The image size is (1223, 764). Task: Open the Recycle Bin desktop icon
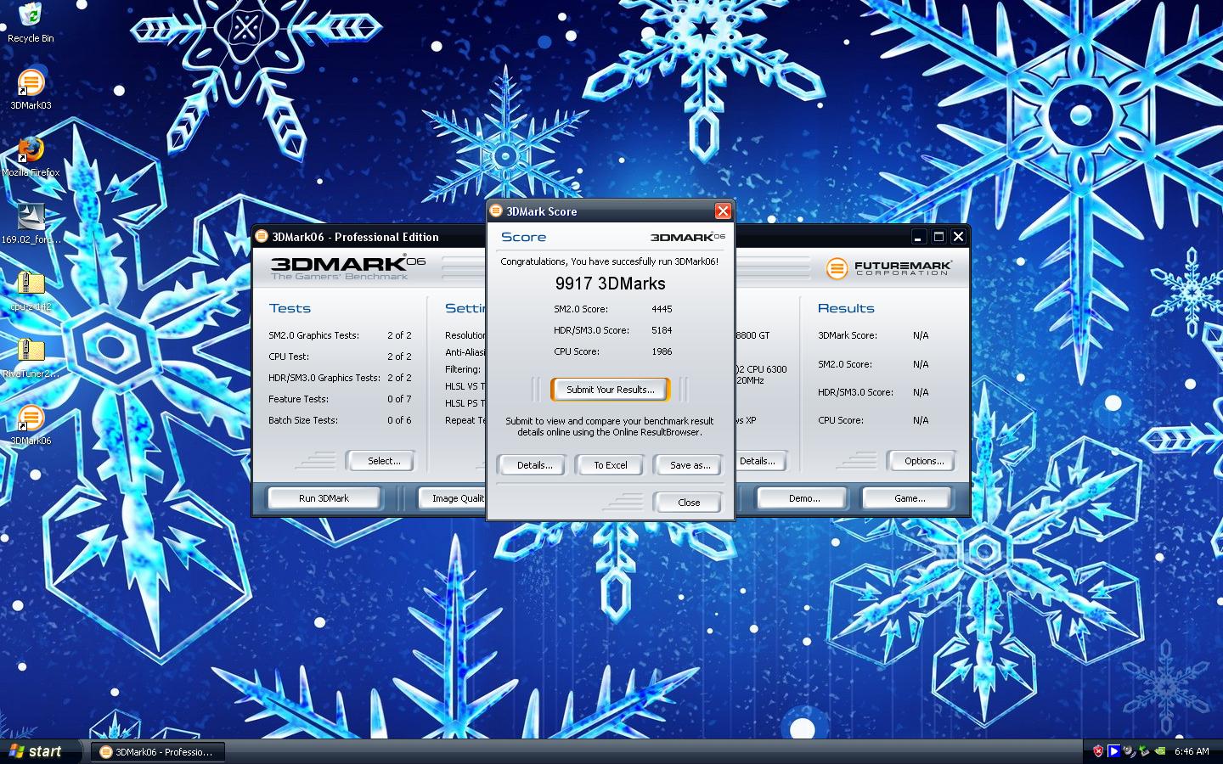click(x=31, y=23)
